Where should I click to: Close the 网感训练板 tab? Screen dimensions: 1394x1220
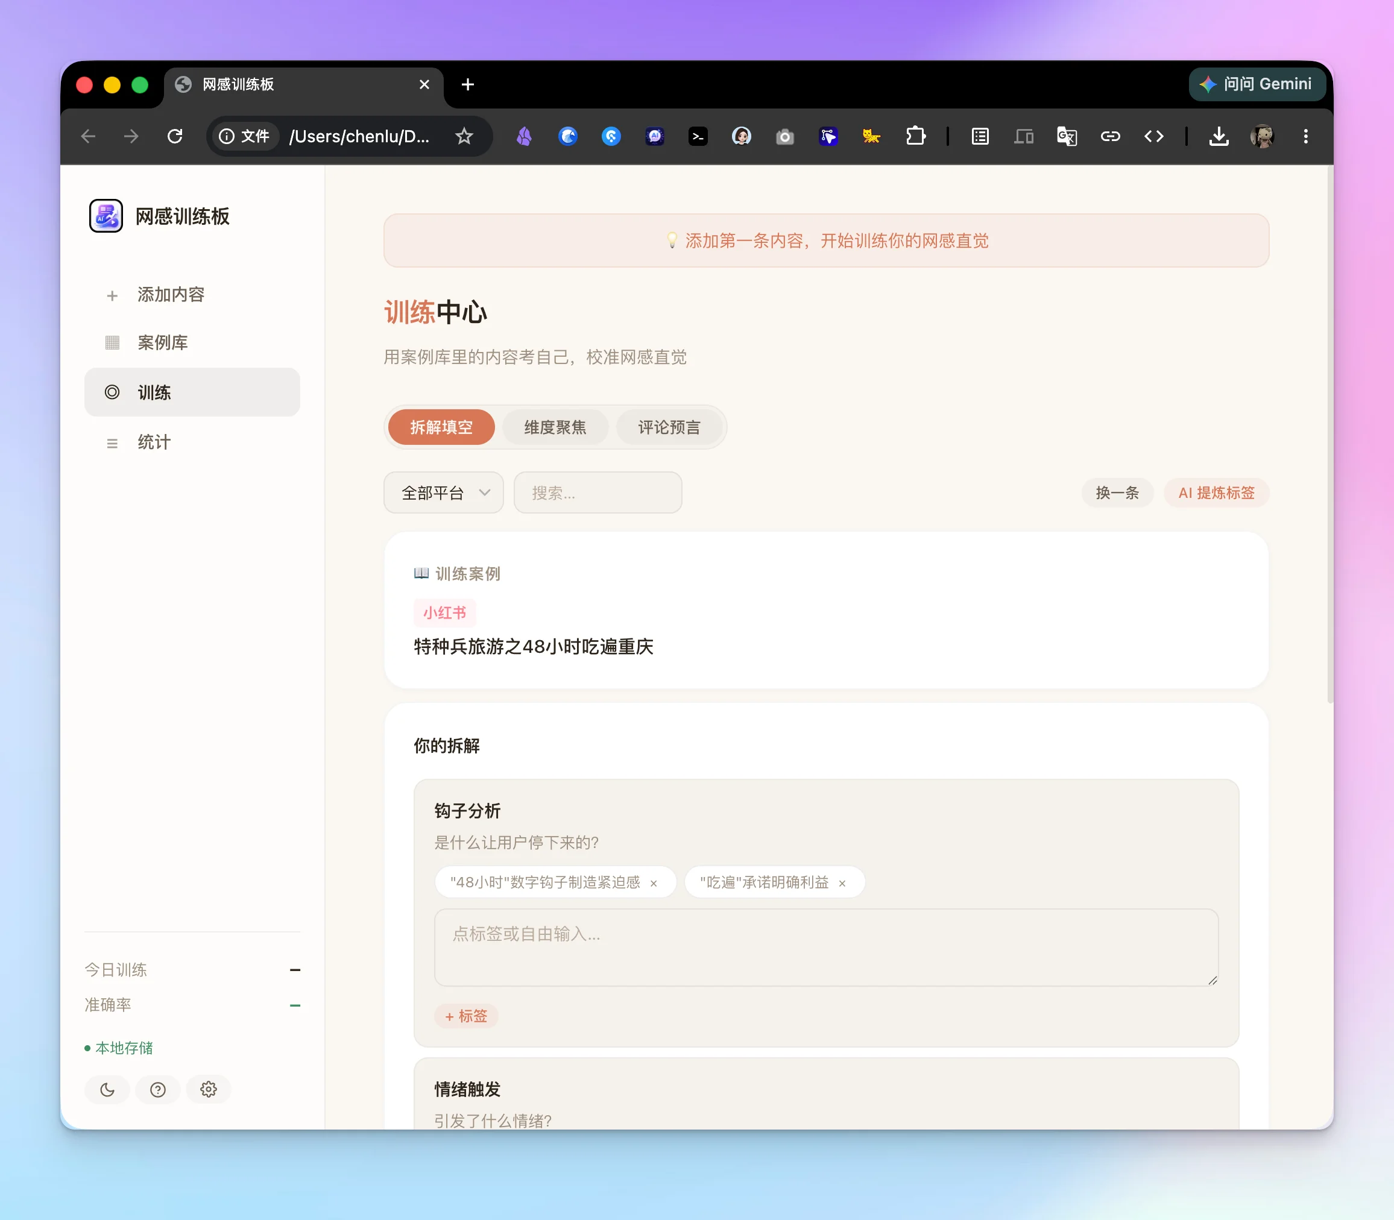pos(424,84)
